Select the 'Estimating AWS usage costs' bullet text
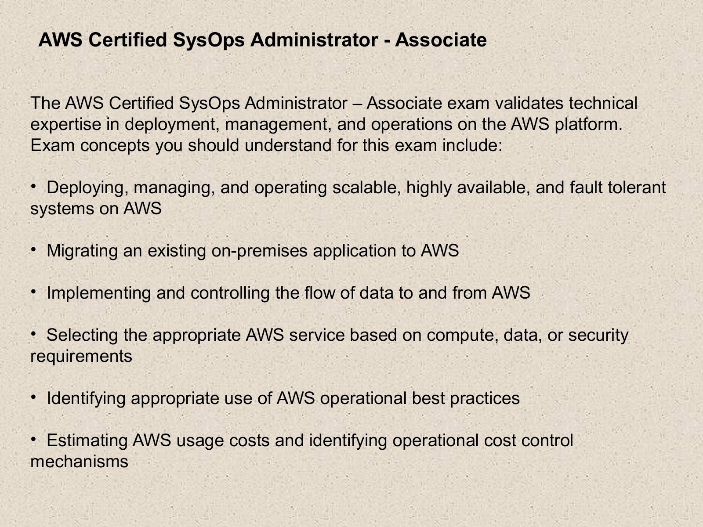Screen dimensions: 703x527 [309, 440]
